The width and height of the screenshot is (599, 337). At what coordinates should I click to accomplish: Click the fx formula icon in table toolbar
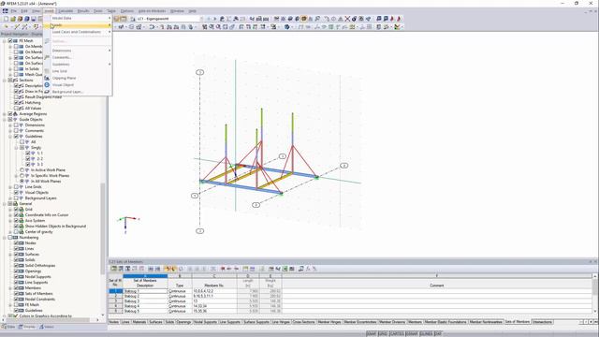pyautogui.click(x=308, y=269)
